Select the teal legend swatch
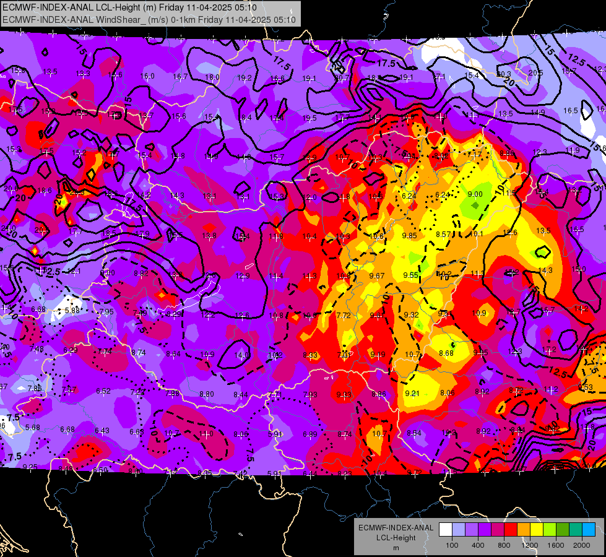 pos(576,530)
